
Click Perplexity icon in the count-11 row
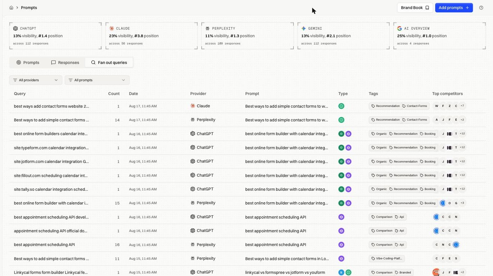point(193,258)
